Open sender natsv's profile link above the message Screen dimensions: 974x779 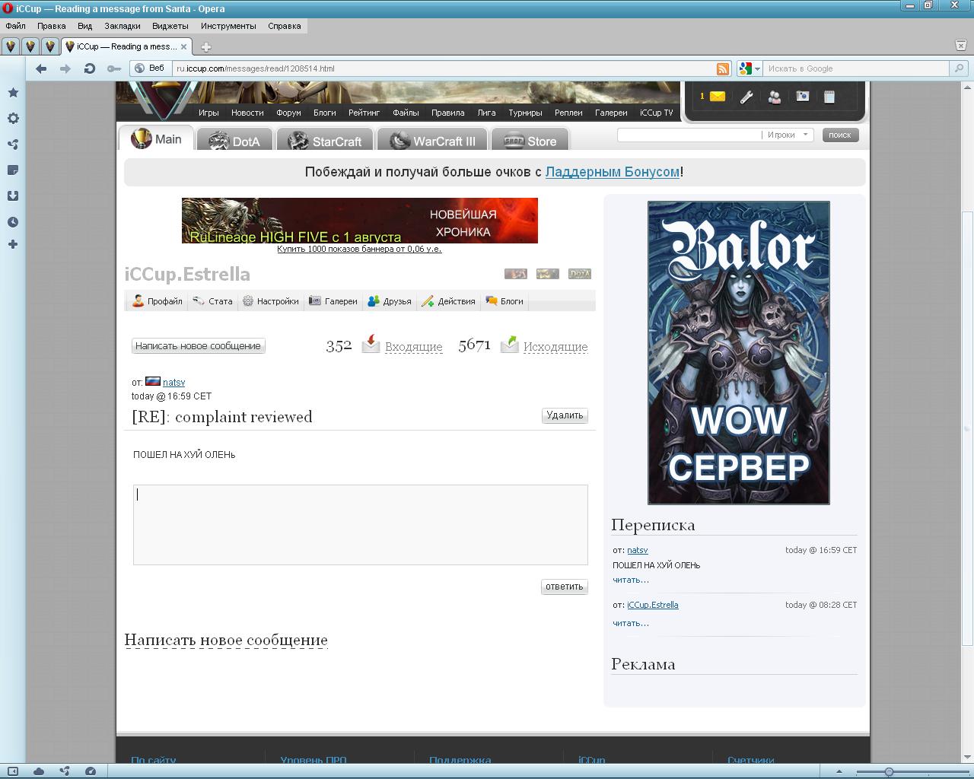[x=173, y=382]
